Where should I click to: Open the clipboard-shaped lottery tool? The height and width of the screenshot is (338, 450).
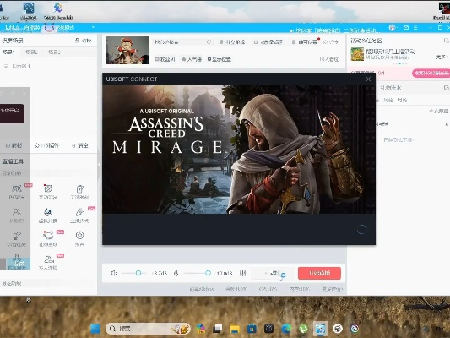(79, 192)
